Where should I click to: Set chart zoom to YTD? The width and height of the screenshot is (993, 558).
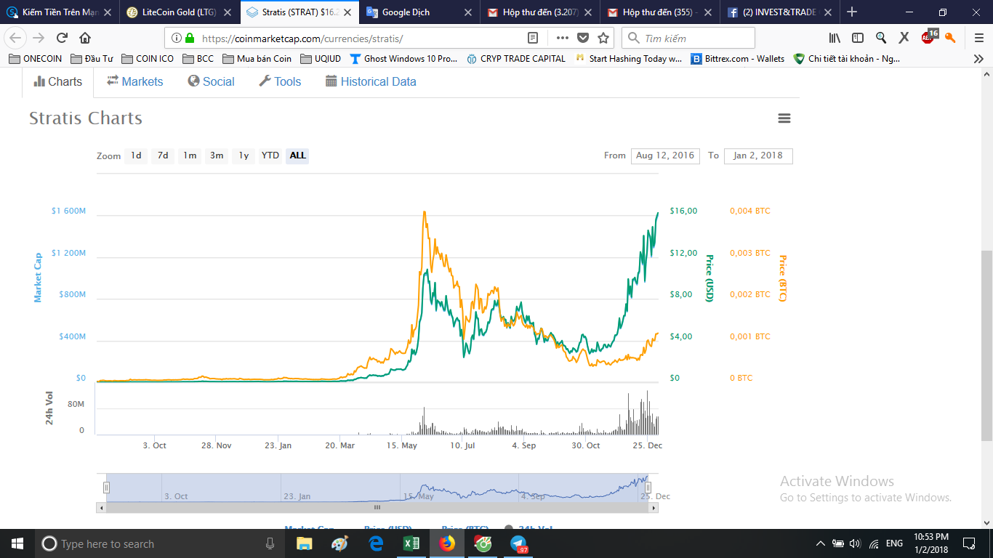(x=270, y=155)
